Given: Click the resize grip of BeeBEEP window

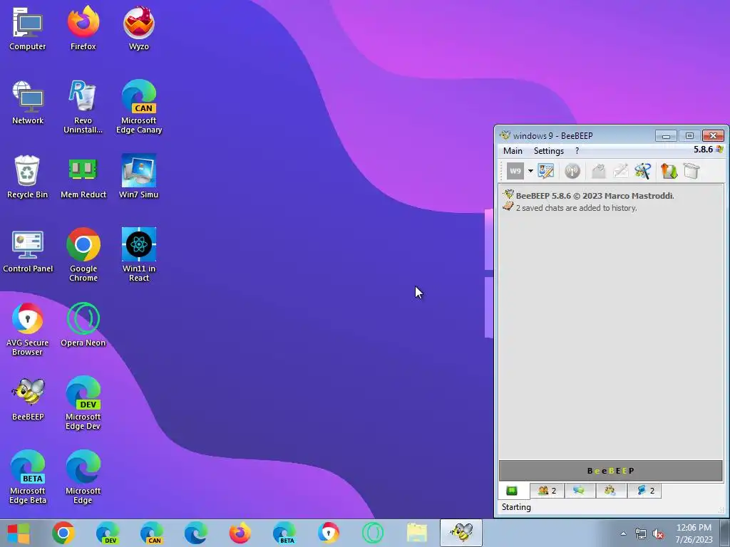Looking at the screenshot, I should click(722, 510).
